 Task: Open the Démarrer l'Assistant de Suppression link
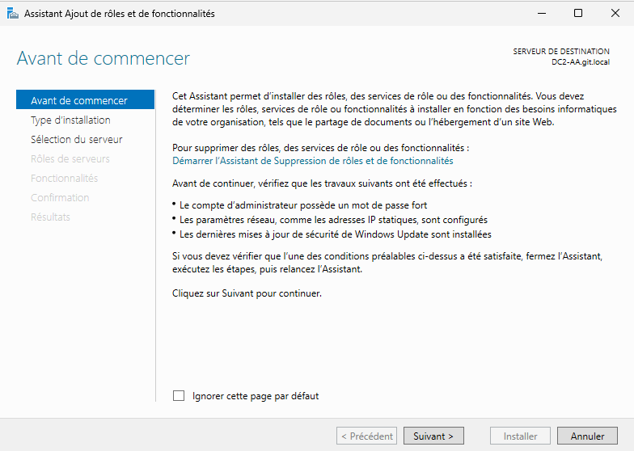pyautogui.click(x=312, y=160)
